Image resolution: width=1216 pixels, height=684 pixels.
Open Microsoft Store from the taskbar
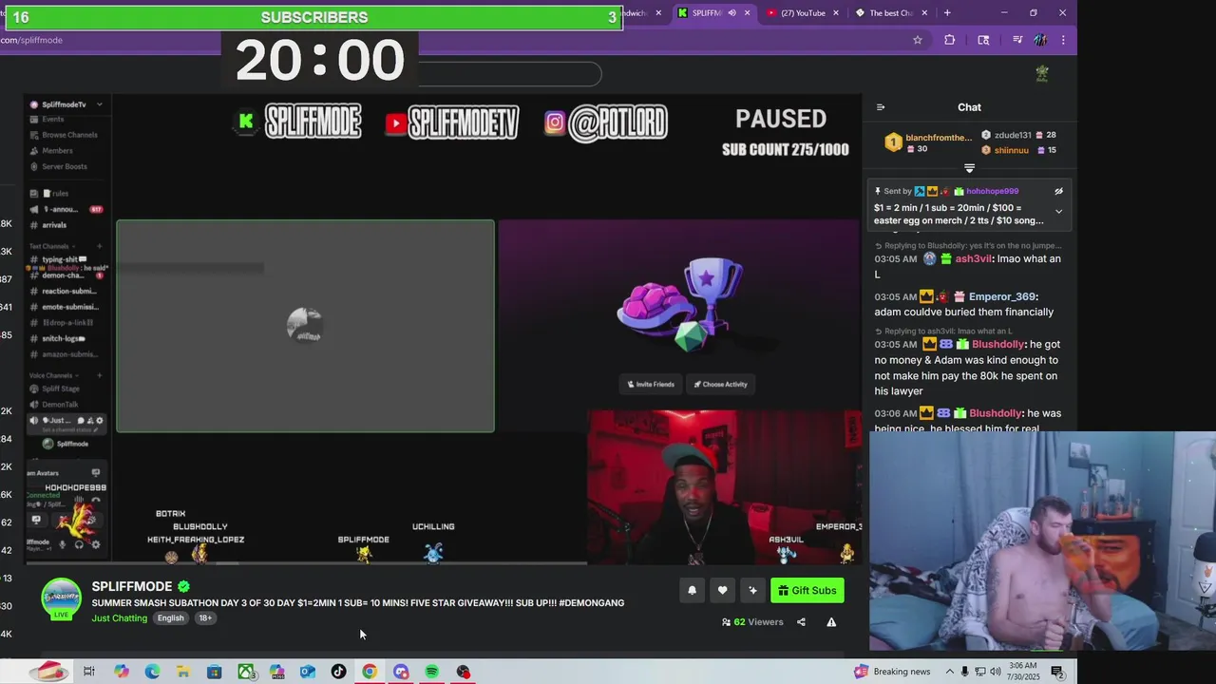tap(215, 672)
